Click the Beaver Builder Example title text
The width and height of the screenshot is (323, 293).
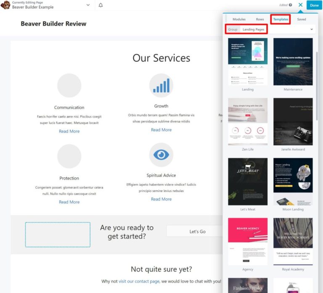33,7
